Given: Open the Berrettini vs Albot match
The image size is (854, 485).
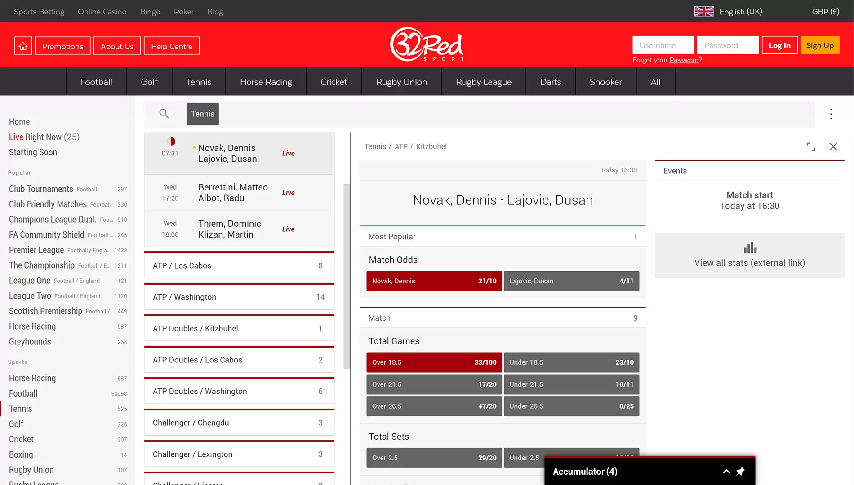Looking at the screenshot, I should pyautogui.click(x=239, y=193).
